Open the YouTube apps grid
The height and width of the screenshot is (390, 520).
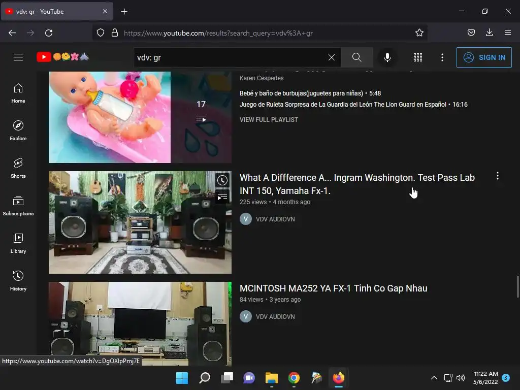tap(418, 57)
